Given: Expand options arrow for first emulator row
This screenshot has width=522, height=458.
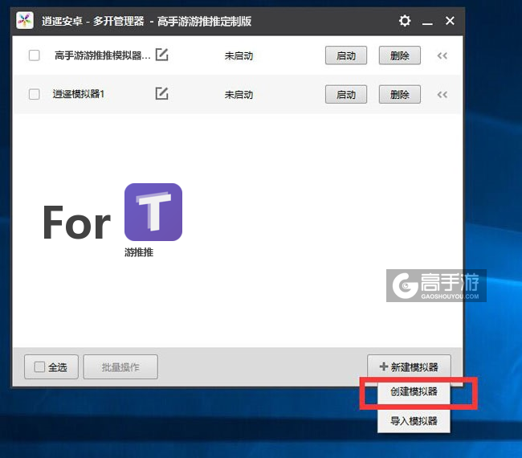Looking at the screenshot, I should click(x=442, y=55).
